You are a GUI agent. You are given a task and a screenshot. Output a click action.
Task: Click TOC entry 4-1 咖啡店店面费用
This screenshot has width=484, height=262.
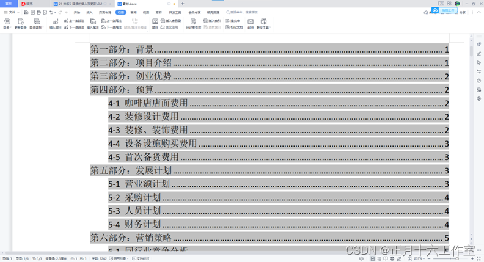(x=278, y=103)
